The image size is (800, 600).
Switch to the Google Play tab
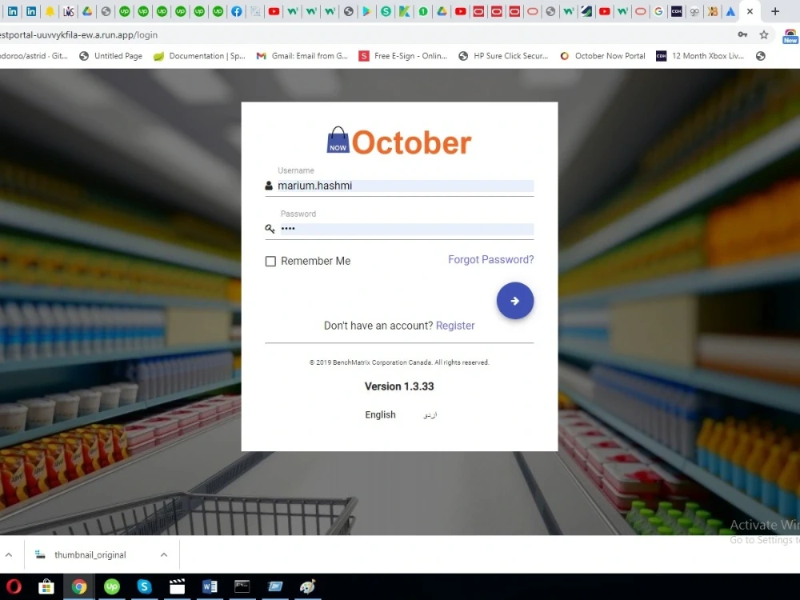point(367,11)
